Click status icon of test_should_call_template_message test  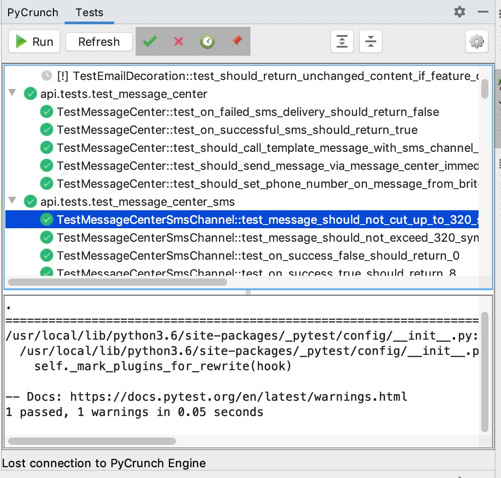(x=47, y=147)
